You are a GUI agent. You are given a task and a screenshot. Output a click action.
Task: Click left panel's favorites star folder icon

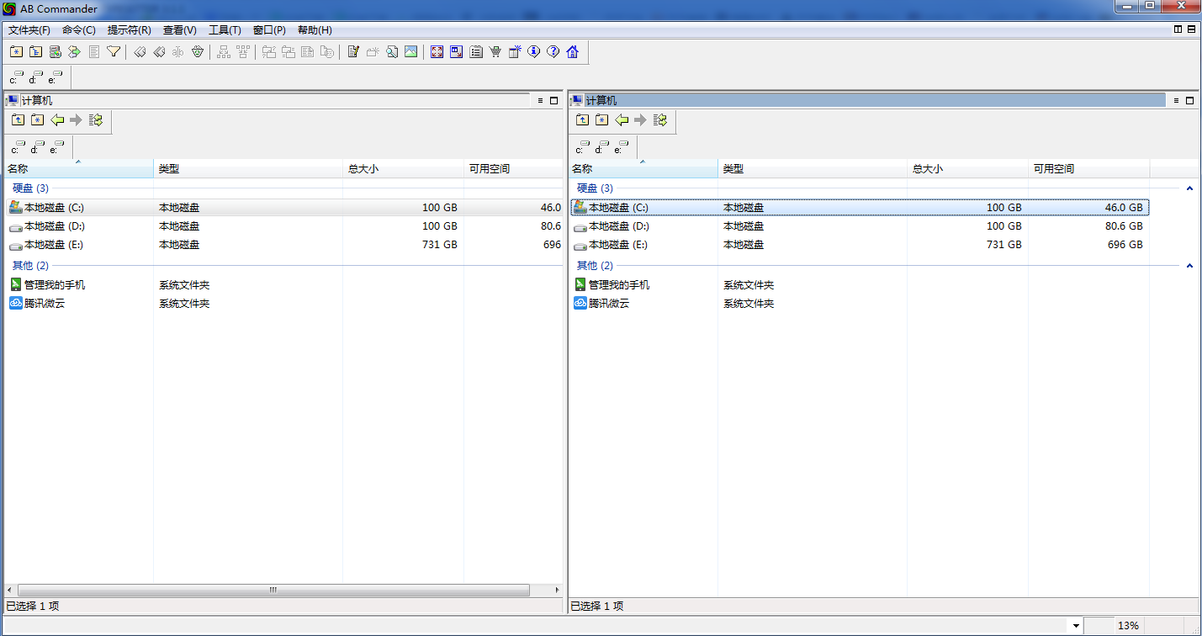coord(37,120)
